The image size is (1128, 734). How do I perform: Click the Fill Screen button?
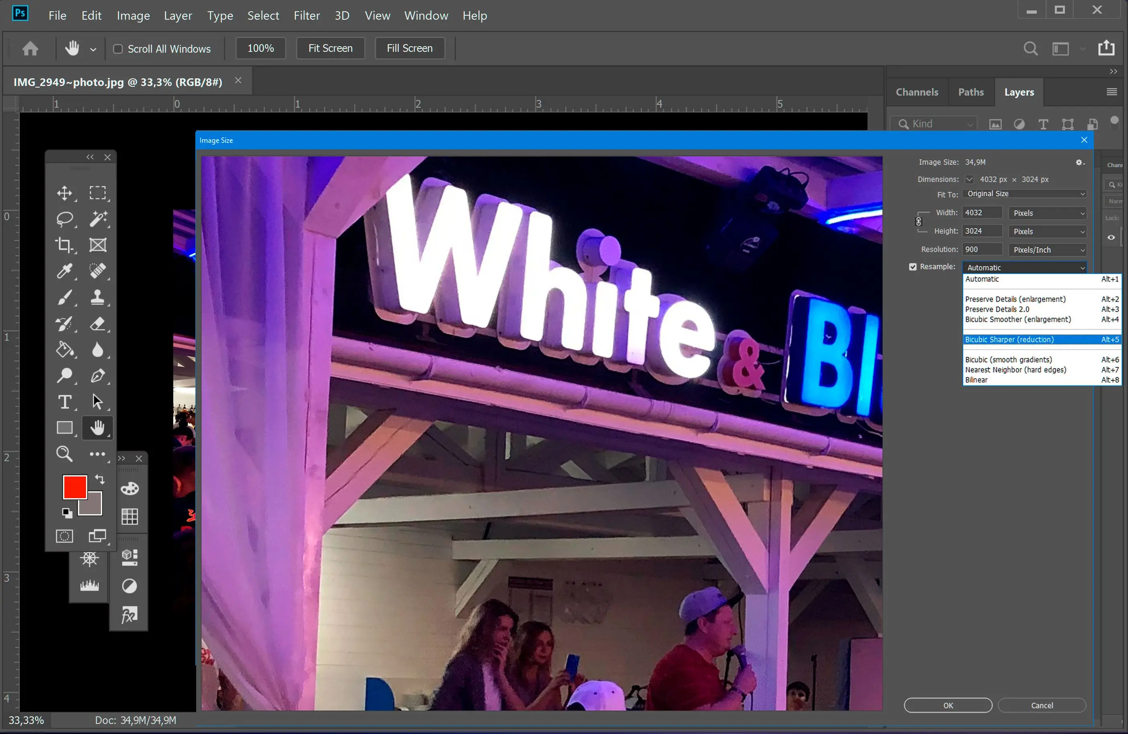pos(410,48)
